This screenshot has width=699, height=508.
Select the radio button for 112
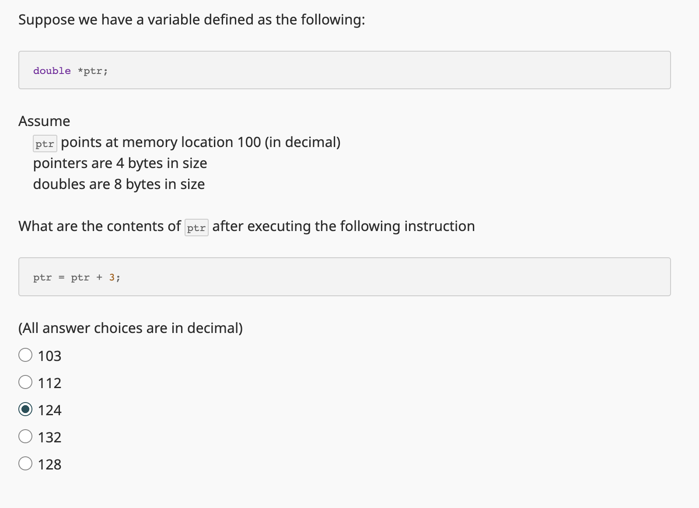coord(26,382)
